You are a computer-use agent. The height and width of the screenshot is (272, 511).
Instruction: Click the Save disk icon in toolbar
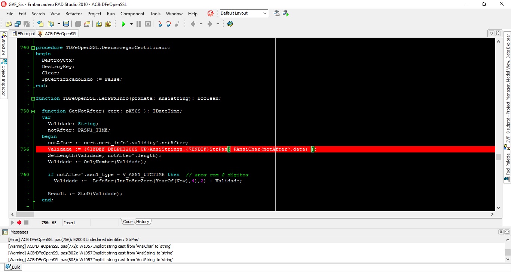pos(66,24)
